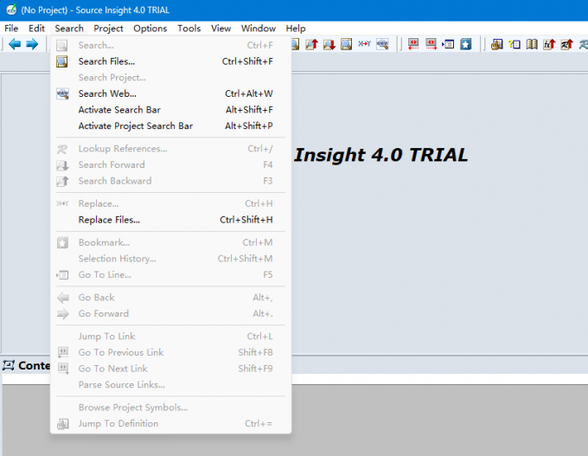The width and height of the screenshot is (588, 456).
Task: Choose Parse Source Links... menu entry
Action: [x=170, y=385]
